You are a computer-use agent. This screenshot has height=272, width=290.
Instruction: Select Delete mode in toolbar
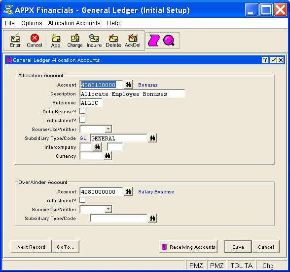click(x=113, y=41)
